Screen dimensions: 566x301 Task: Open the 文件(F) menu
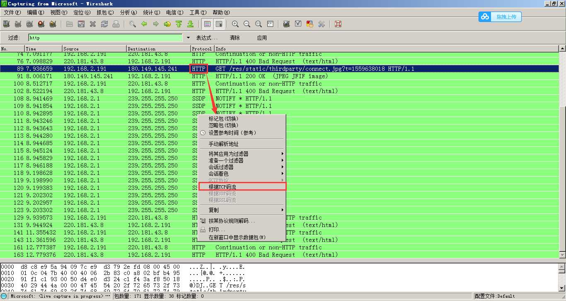point(12,12)
